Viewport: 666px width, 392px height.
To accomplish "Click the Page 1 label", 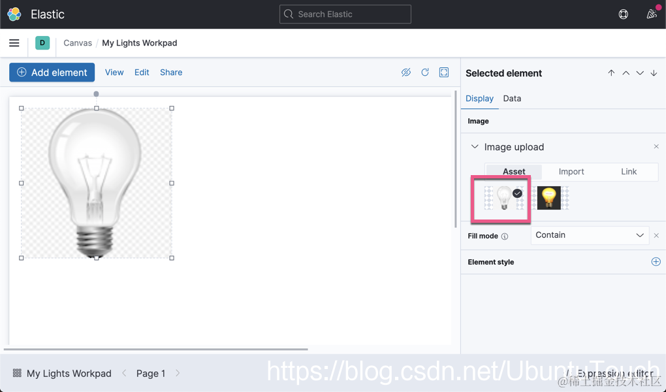I will [151, 373].
